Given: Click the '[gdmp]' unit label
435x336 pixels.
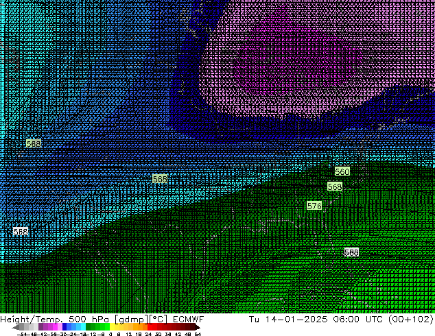Looking at the screenshot, I should [131, 320].
